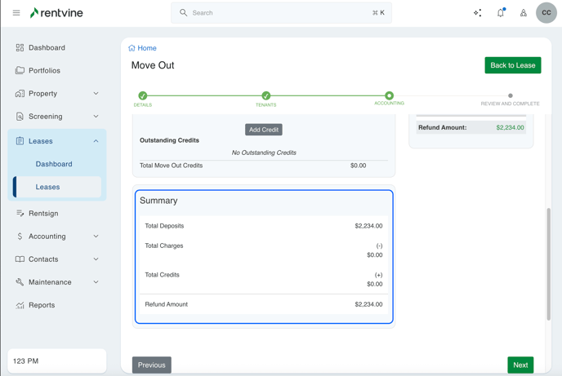Click Next to proceed to review
This screenshot has width=562, height=376.
(520, 365)
